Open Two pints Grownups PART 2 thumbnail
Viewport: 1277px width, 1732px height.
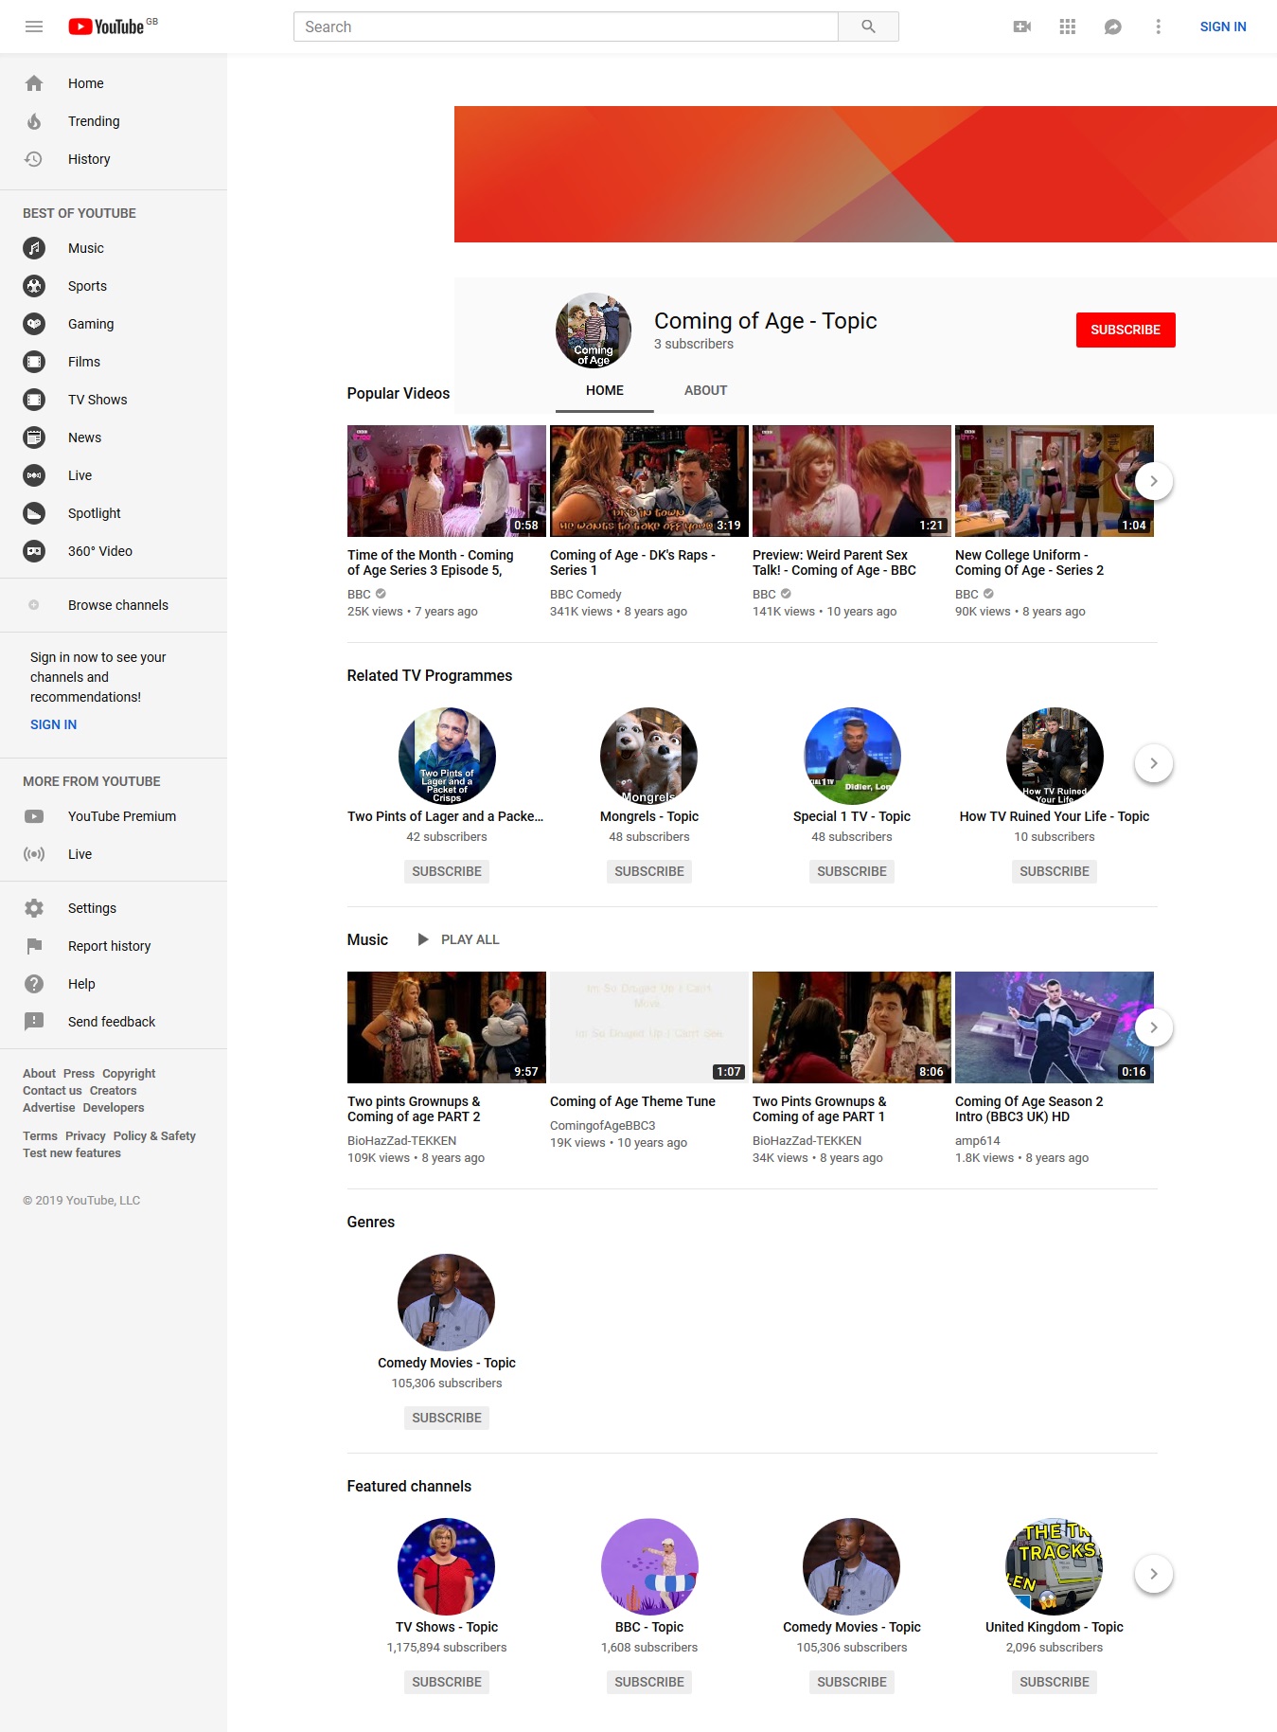[447, 1027]
